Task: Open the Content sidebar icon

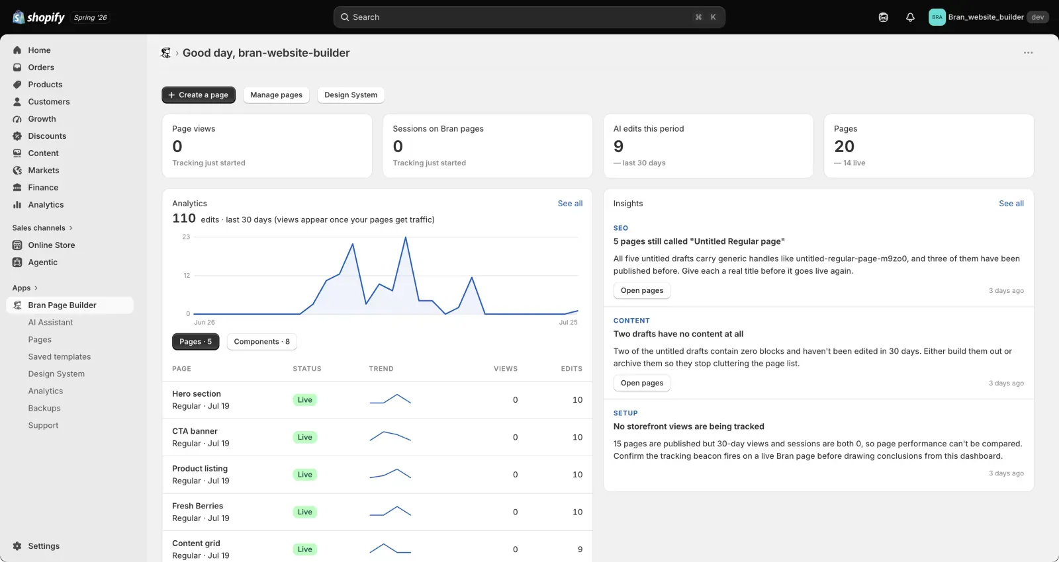Action: coord(17,153)
